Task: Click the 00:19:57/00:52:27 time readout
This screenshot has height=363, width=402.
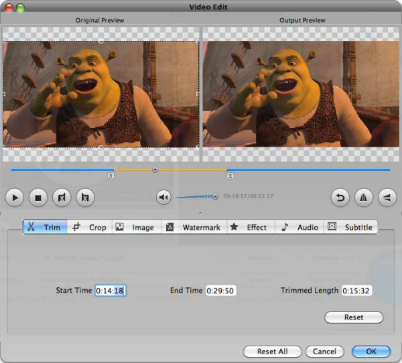Action: (x=248, y=196)
